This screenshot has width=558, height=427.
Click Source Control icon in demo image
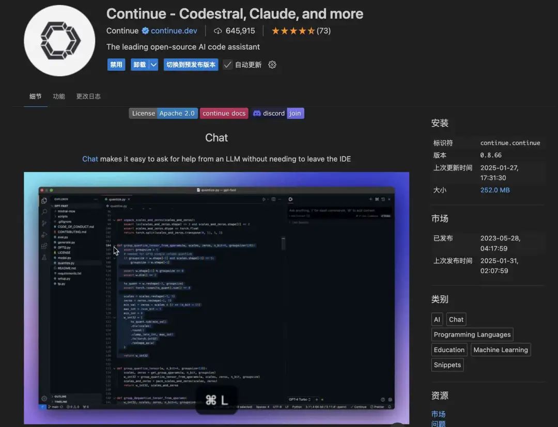pyautogui.click(x=44, y=223)
